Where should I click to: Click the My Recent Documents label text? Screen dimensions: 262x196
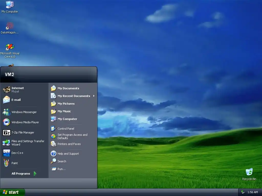(74, 96)
